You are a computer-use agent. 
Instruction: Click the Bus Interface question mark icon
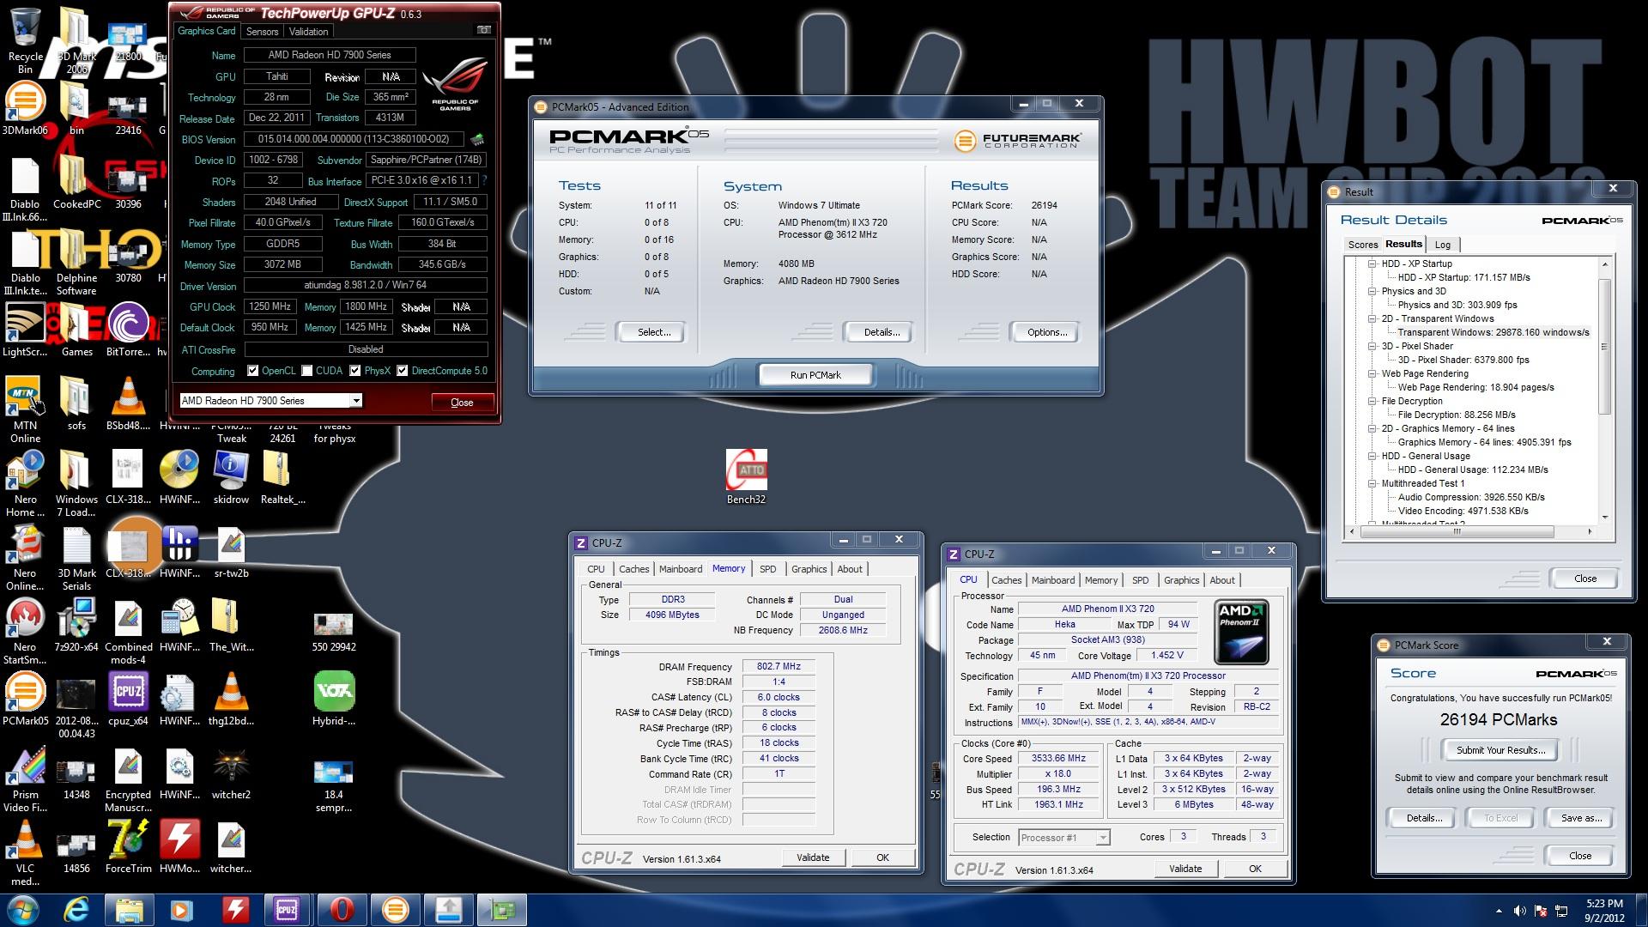484,180
